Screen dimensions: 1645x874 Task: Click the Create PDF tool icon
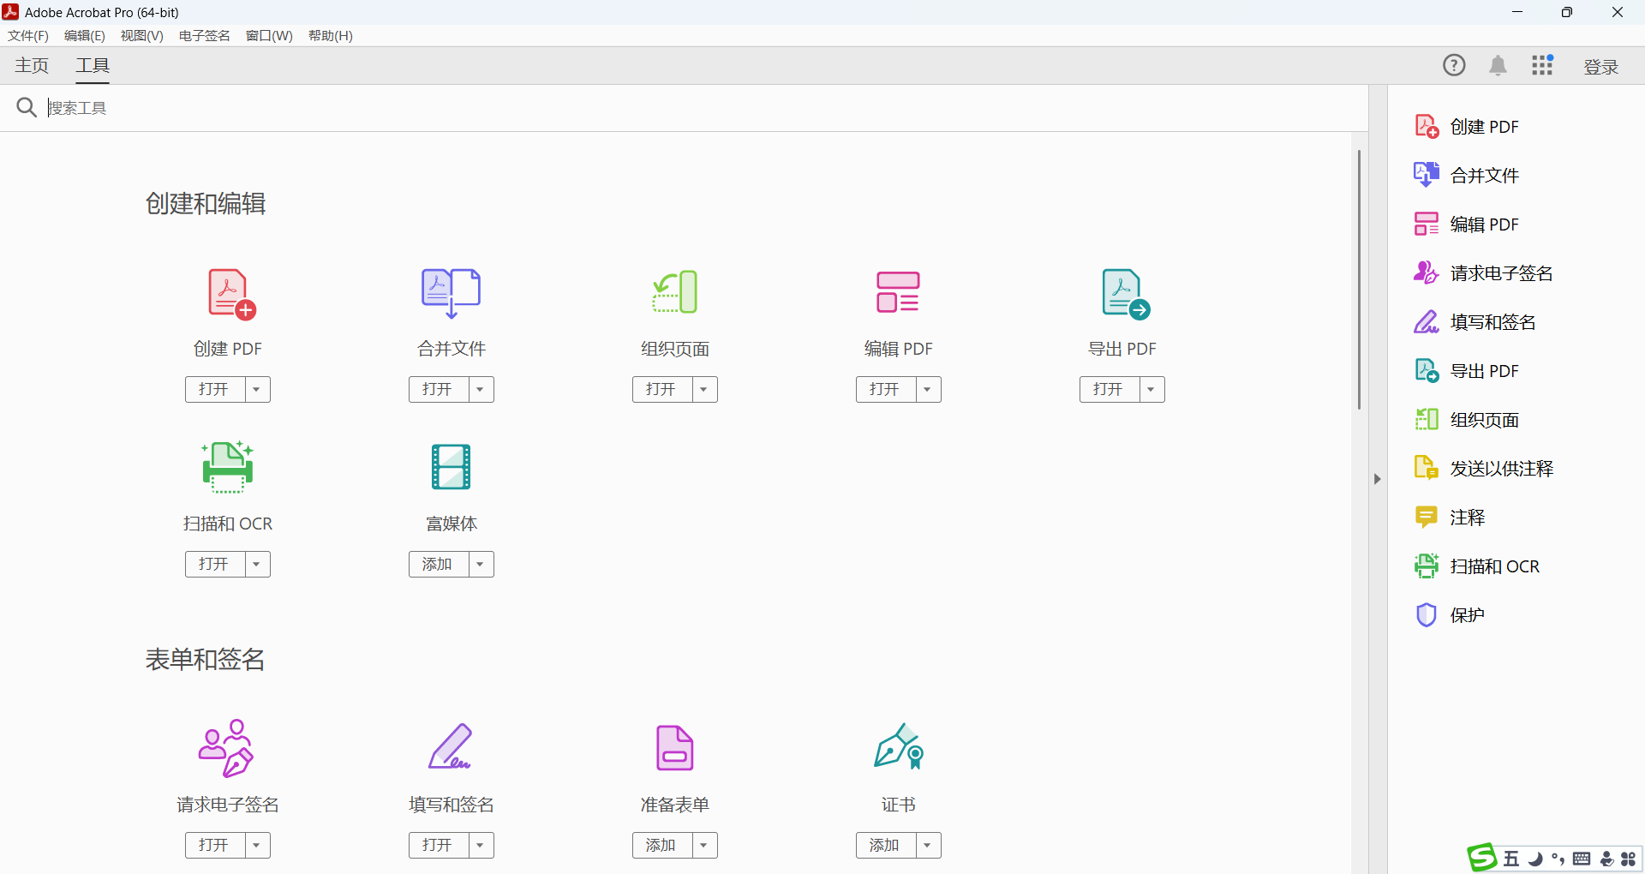229,294
